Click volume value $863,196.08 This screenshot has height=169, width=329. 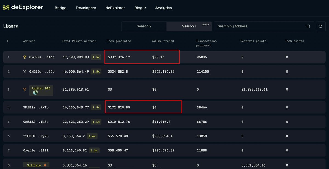point(163,71)
